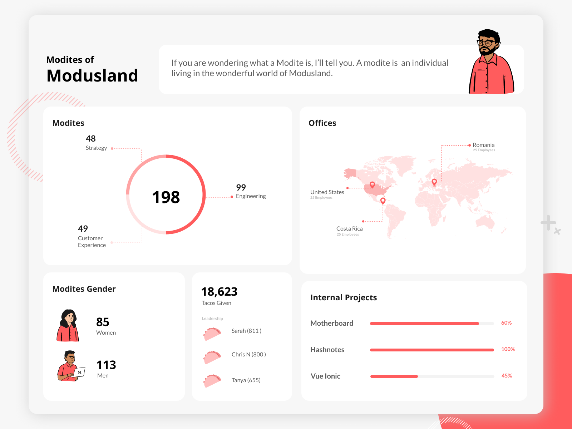Click the 113 Men count
Viewport: 572px width, 429px height.
point(106,369)
